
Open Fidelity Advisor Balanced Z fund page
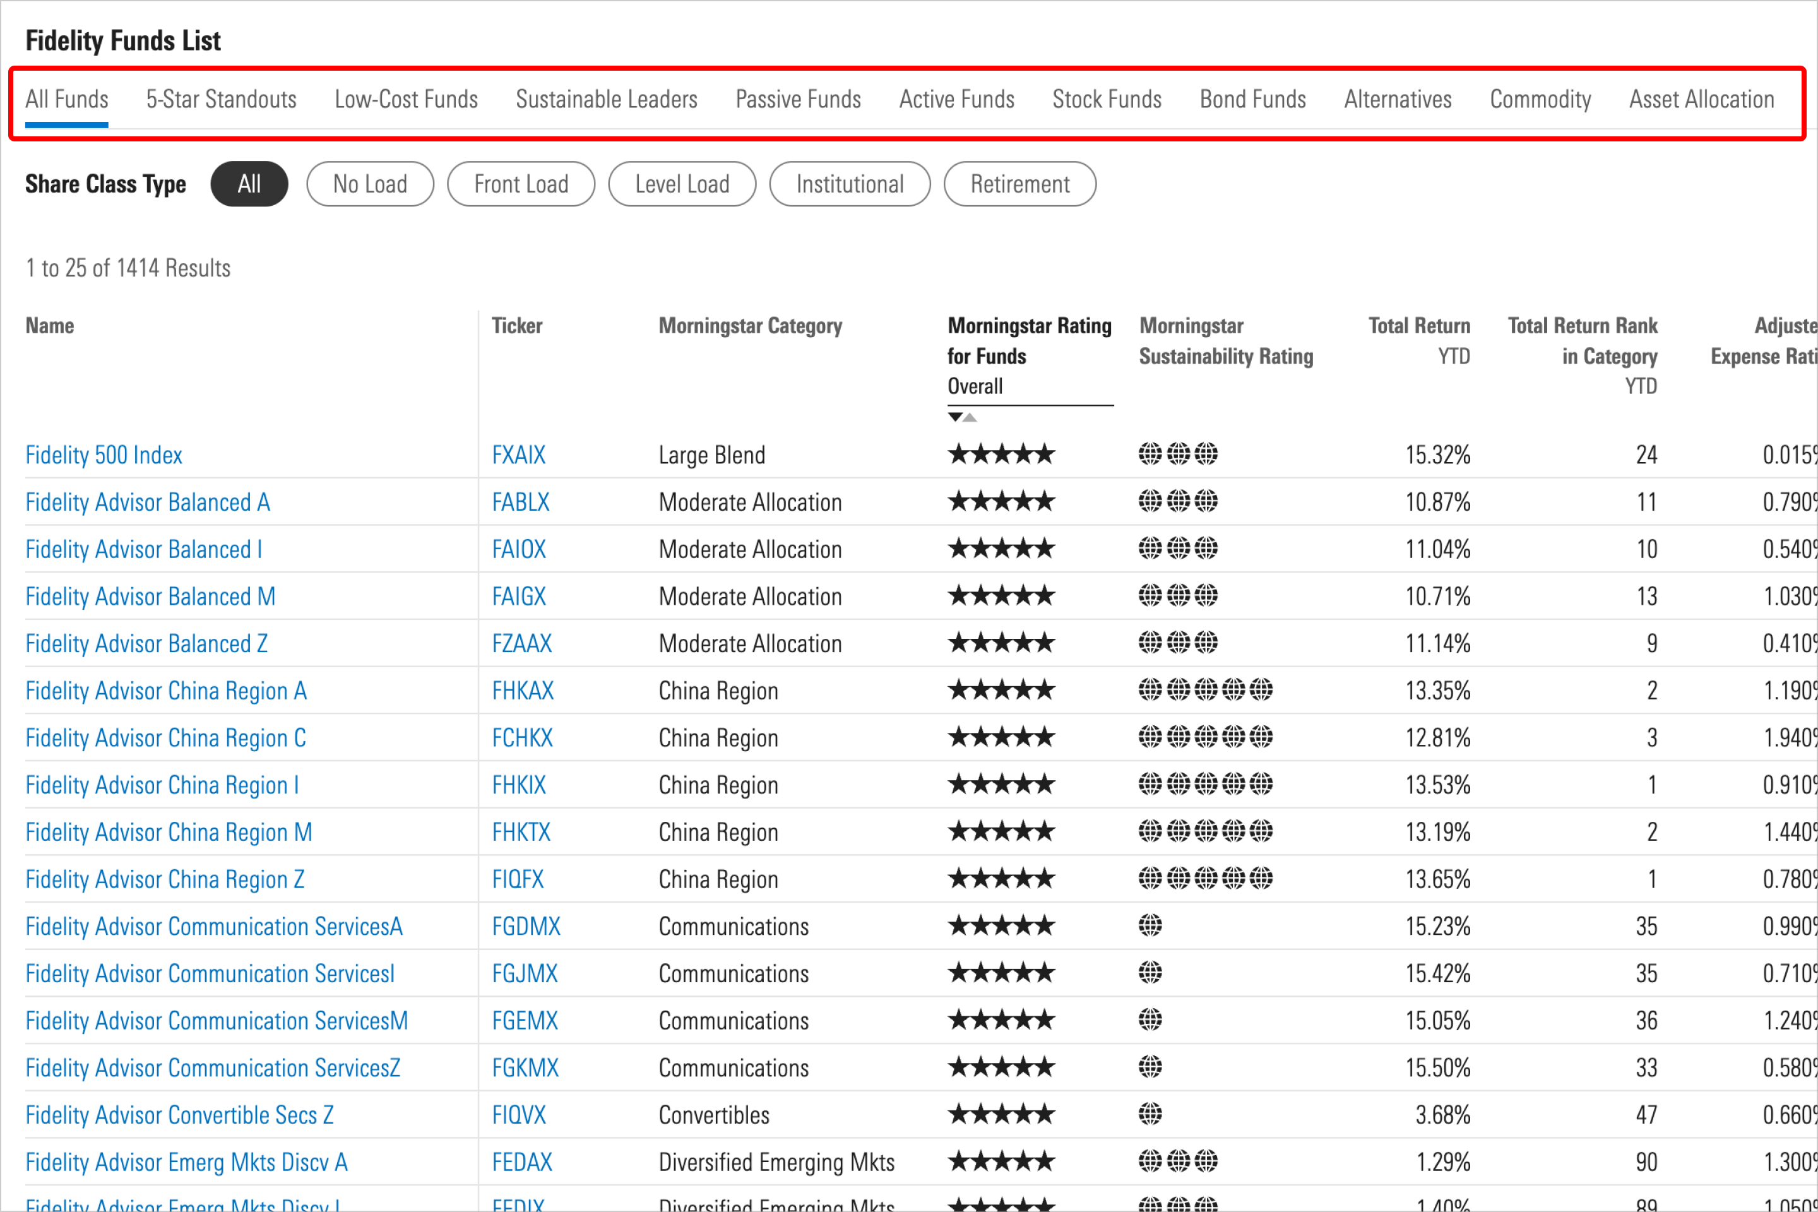pos(146,643)
